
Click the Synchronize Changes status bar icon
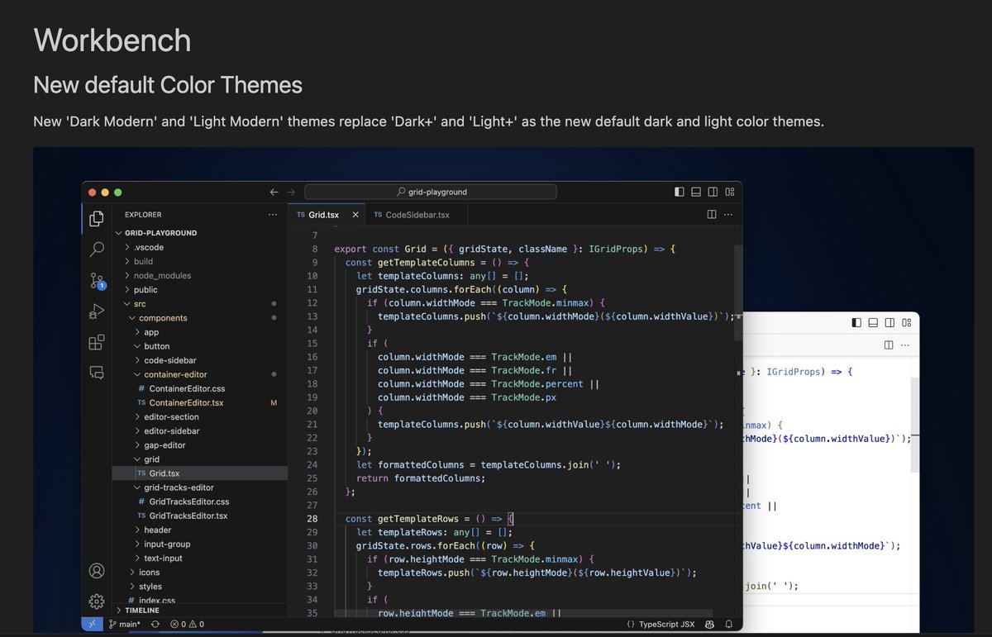coord(155,624)
